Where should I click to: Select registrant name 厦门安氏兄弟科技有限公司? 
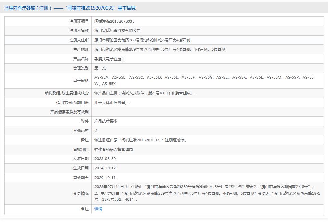(117, 30)
